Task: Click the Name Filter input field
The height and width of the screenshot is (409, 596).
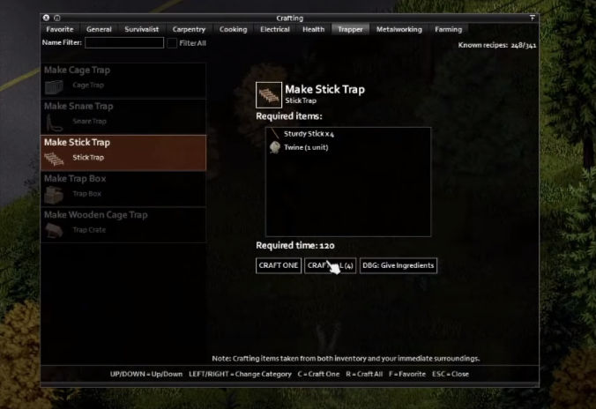Action: click(x=124, y=42)
